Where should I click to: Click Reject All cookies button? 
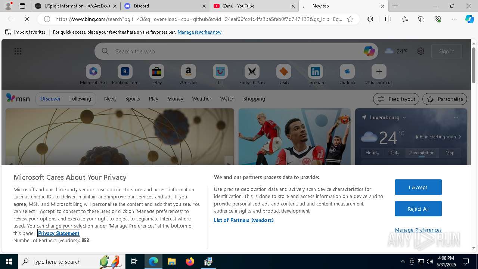pyautogui.click(x=418, y=209)
